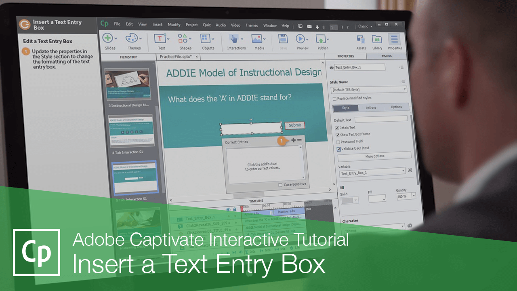Screen dimensions: 517x291
Task: Open the Default TEB Style dropdown
Action: pos(368,89)
